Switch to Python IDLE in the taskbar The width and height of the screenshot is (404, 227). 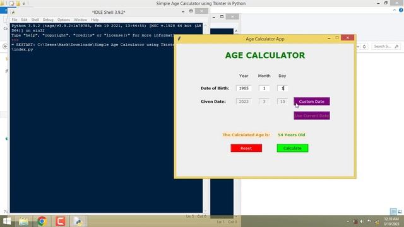[x=78, y=221]
